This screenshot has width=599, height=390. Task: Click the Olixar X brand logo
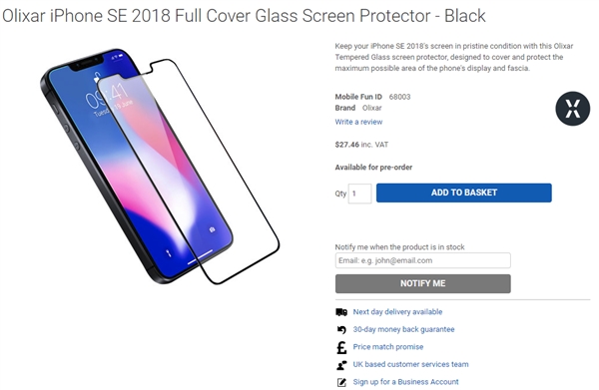click(x=572, y=109)
